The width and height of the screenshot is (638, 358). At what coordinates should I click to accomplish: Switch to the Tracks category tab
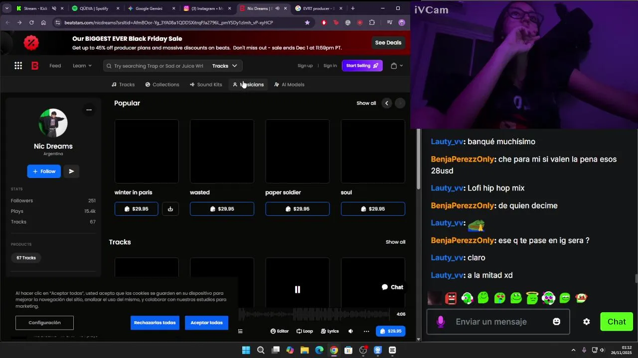pos(123,85)
